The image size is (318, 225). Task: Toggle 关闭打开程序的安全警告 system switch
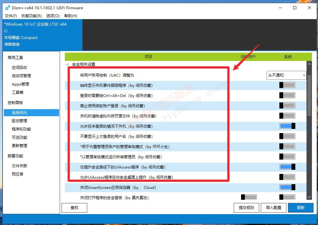point(287,197)
